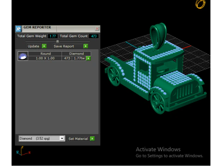This screenshot has height=166, width=222.
Task: Click the green arrow on the Diamond row
Action: [x=88, y=58]
